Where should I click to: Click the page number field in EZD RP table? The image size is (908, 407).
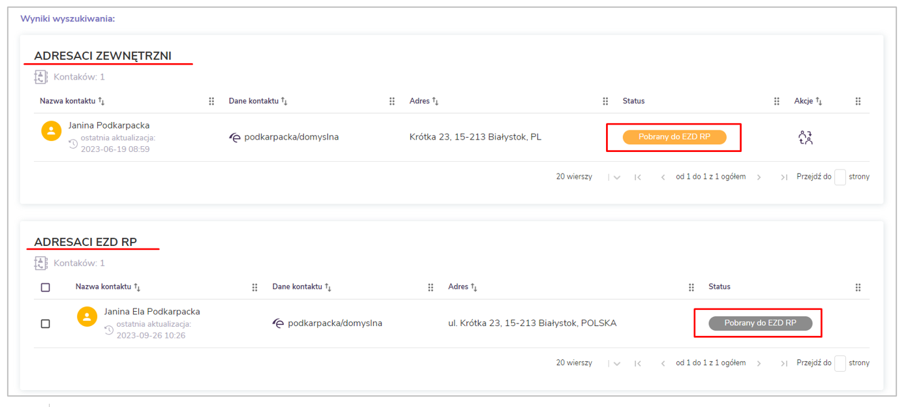(840, 363)
